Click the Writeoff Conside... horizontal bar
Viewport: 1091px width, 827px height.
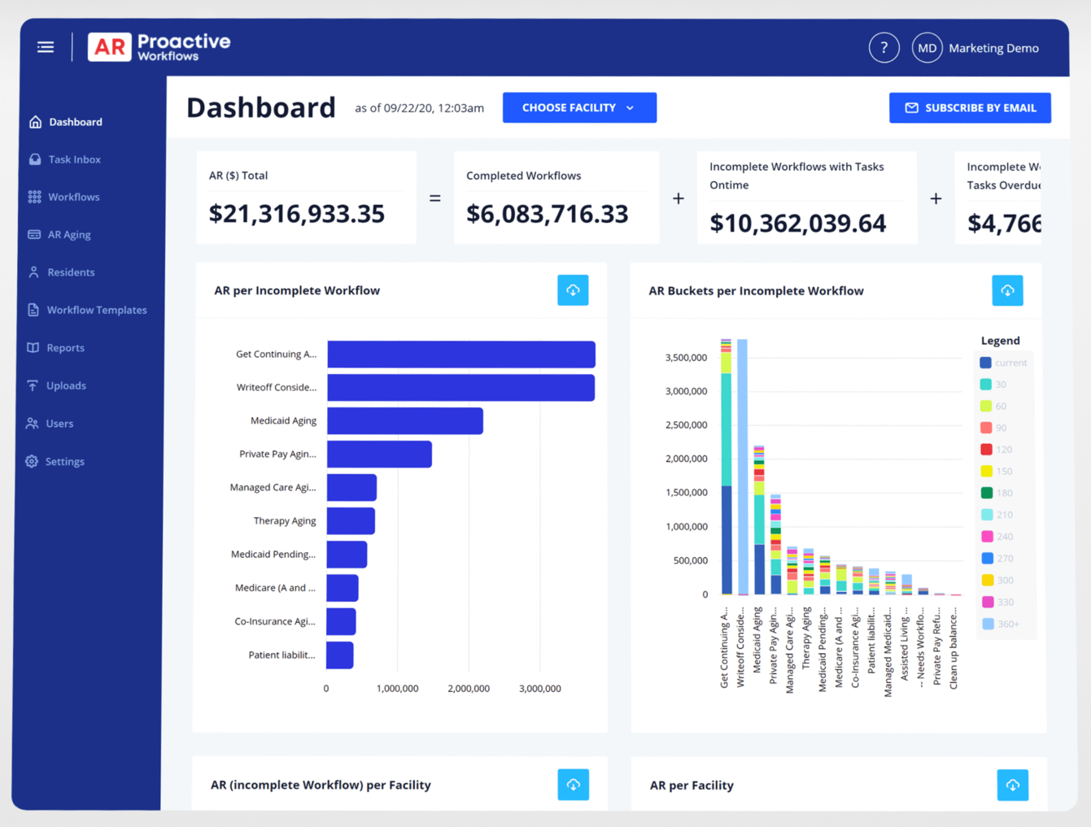[461, 388]
